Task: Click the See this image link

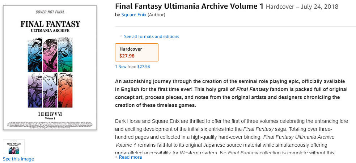Action: [18, 159]
